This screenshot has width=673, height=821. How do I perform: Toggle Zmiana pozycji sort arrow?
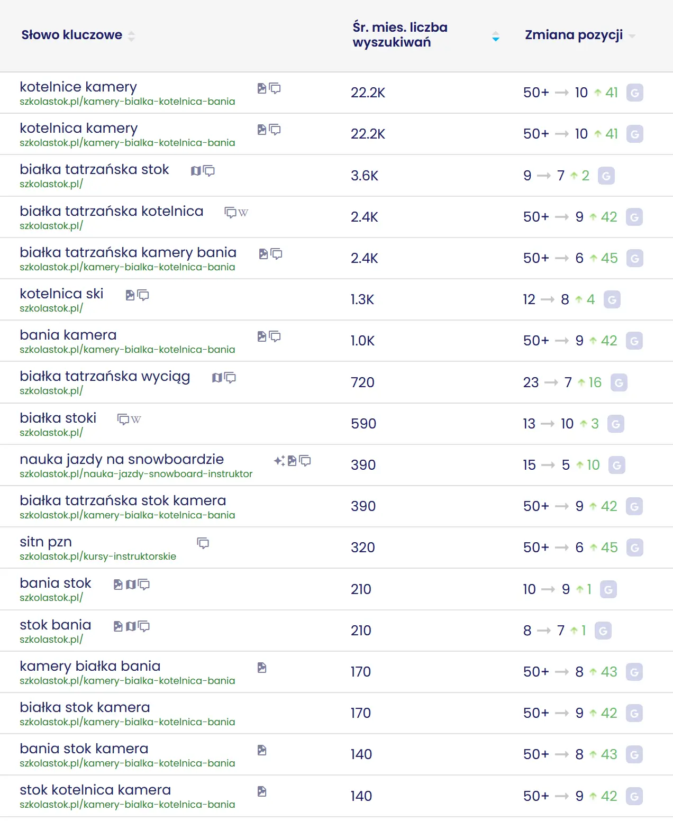632,36
